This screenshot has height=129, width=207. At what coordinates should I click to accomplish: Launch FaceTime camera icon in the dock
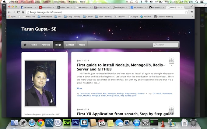click(128, 123)
